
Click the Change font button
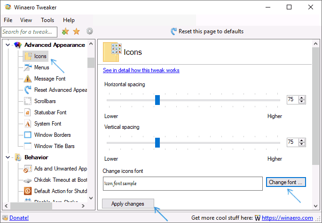[286, 182]
